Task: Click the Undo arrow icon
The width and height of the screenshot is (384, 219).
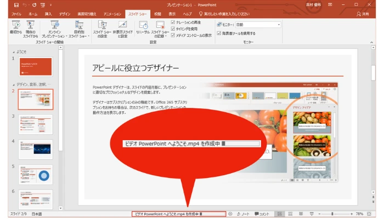Action: (25, 5)
